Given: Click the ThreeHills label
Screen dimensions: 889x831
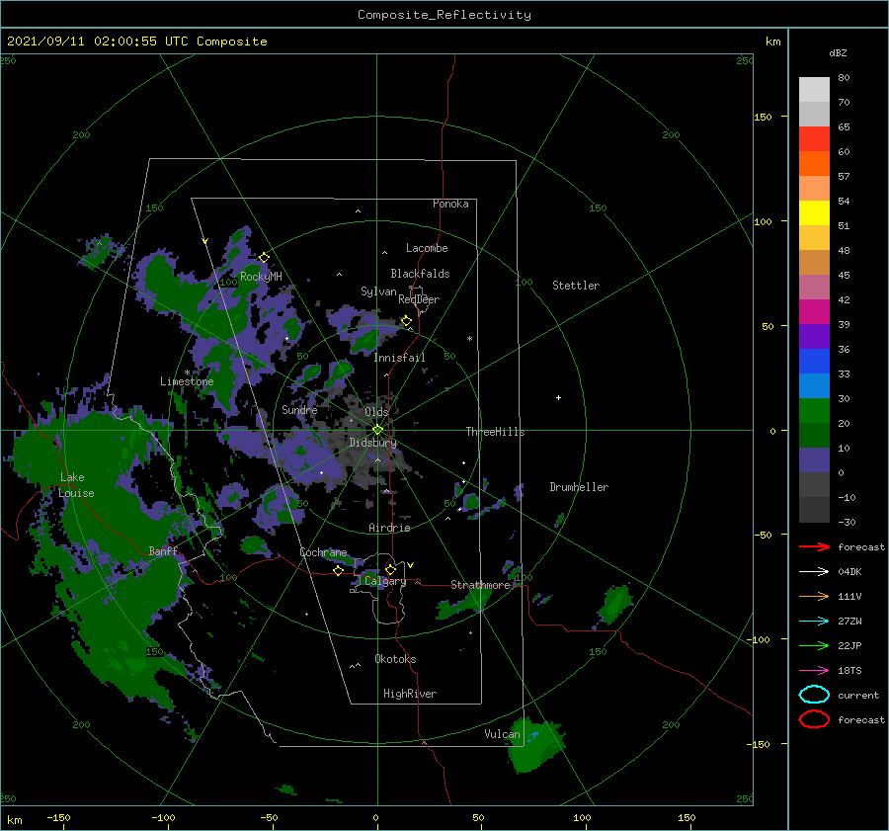Looking at the screenshot, I should pos(496,432).
